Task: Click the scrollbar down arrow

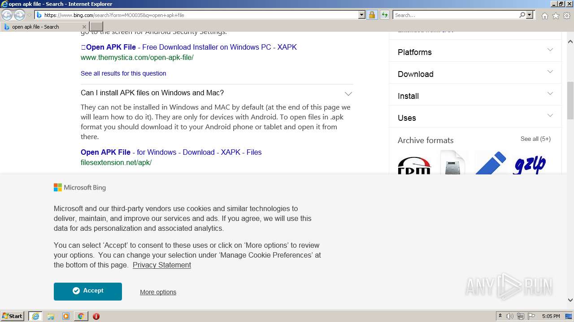Action: pos(570,300)
